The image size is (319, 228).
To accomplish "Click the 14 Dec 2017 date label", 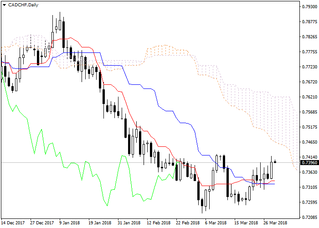I will [13, 223].
